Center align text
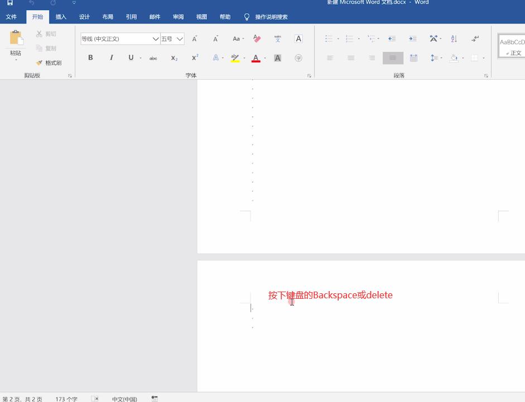Screen dimensions: 525x402 point(351,58)
